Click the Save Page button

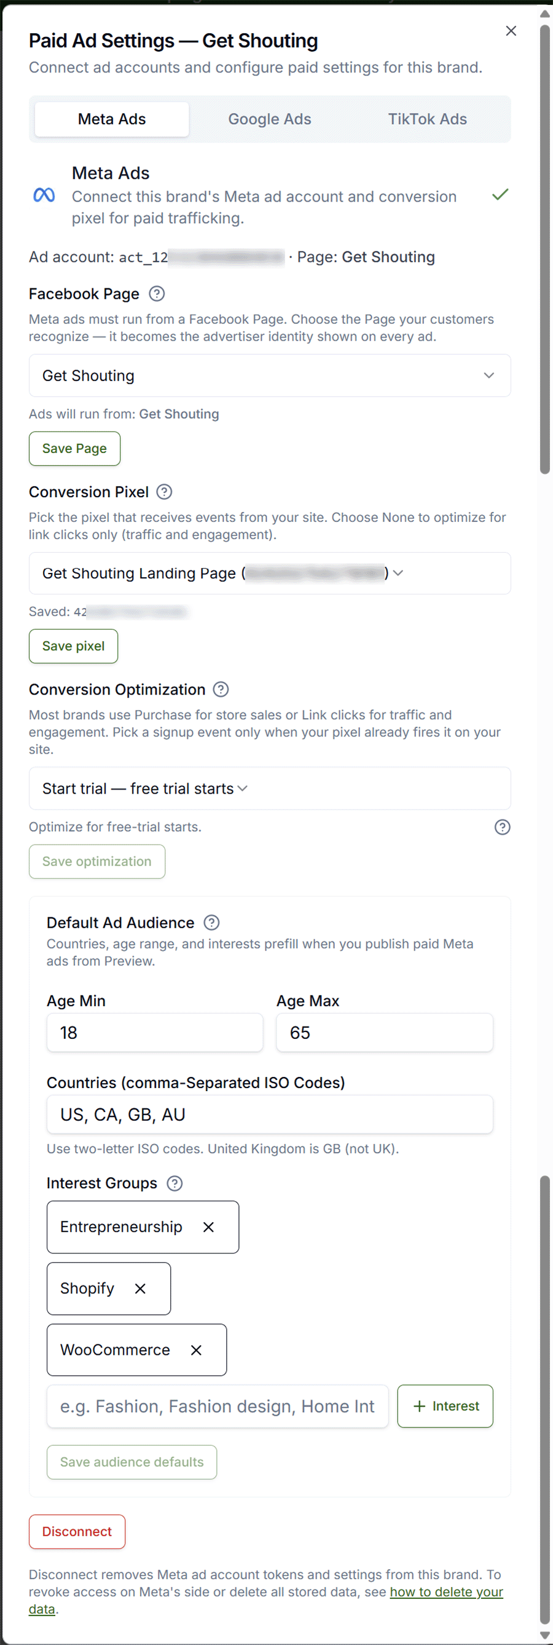click(74, 448)
